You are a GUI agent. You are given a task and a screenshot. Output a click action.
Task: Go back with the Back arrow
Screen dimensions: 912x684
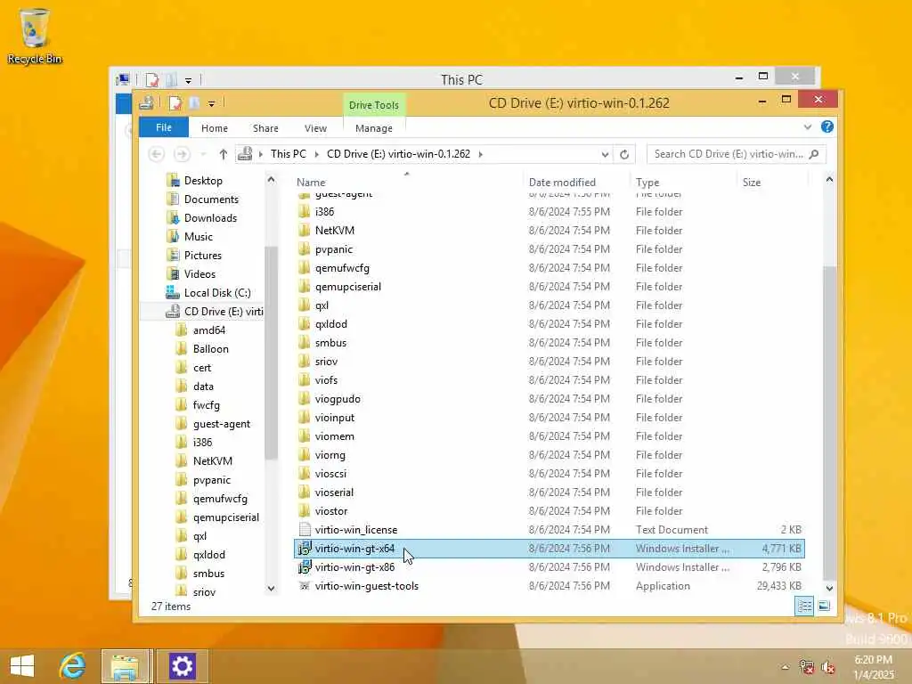point(157,154)
